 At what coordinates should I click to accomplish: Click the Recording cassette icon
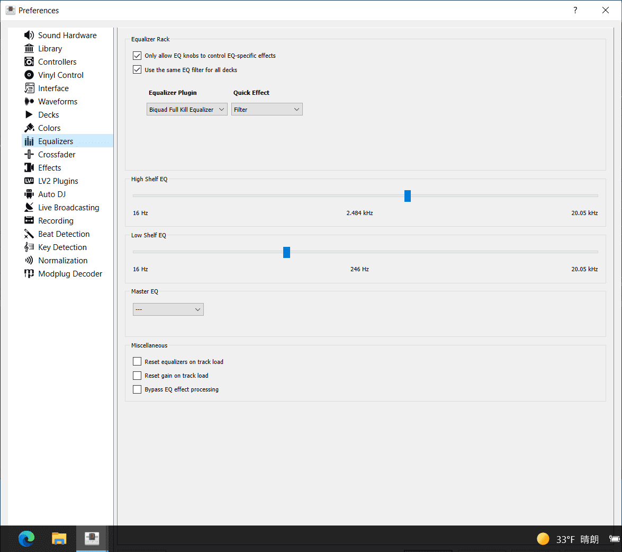point(29,221)
